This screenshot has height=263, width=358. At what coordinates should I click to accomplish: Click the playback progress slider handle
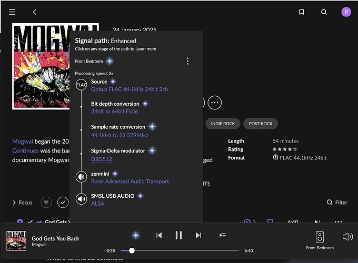coord(132,251)
